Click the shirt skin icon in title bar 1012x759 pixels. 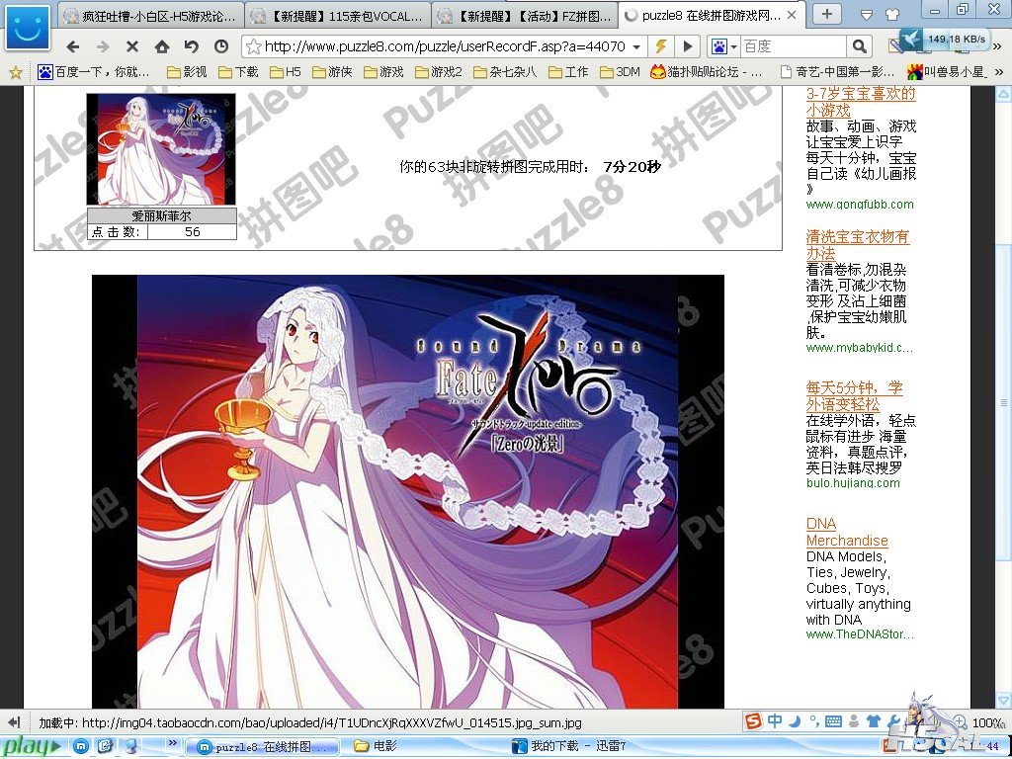892,13
